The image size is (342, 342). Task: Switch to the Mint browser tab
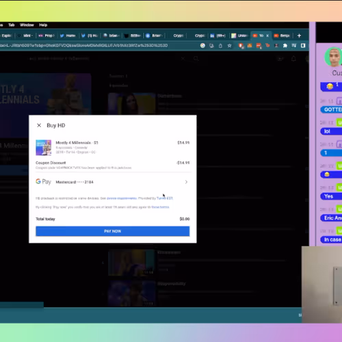(x=26, y=36)
